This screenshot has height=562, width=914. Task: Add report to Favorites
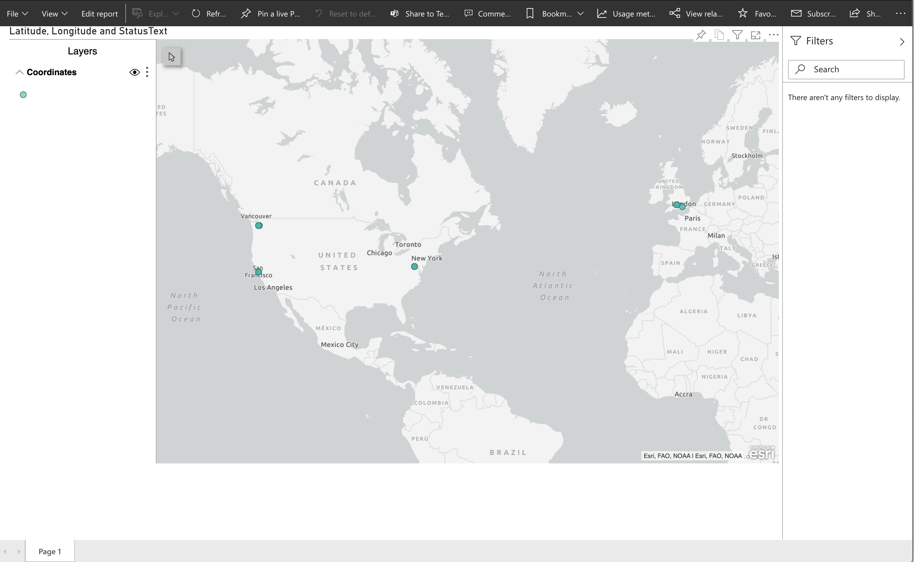[x=757, y=14]
